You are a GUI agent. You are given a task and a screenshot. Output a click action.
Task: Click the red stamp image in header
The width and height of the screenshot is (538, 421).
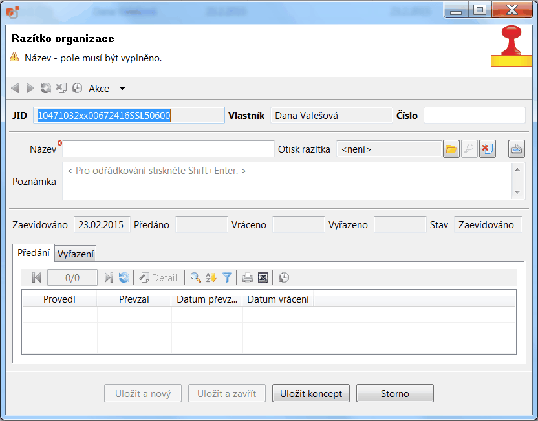511,46
